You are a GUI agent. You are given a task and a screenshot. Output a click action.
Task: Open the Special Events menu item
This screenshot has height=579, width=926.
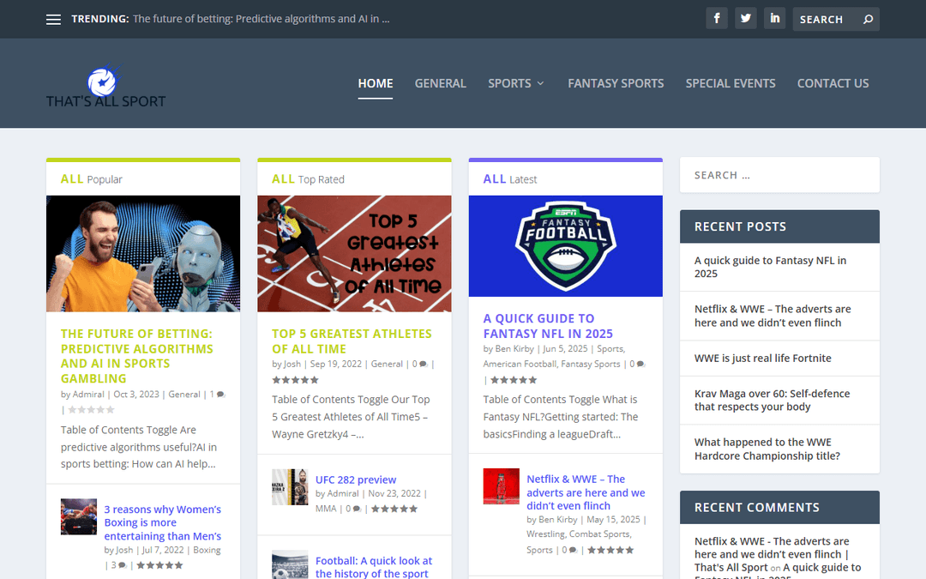click(730, 83)
